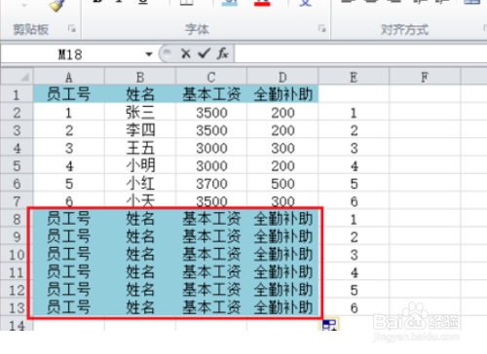Click header cell 基本工资 in row 1
The width and height of the screenshot is (487, 354).
pos(211,94)
